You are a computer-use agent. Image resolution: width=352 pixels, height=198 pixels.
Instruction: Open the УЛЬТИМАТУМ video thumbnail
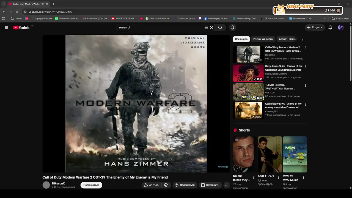tap(248, 92)
